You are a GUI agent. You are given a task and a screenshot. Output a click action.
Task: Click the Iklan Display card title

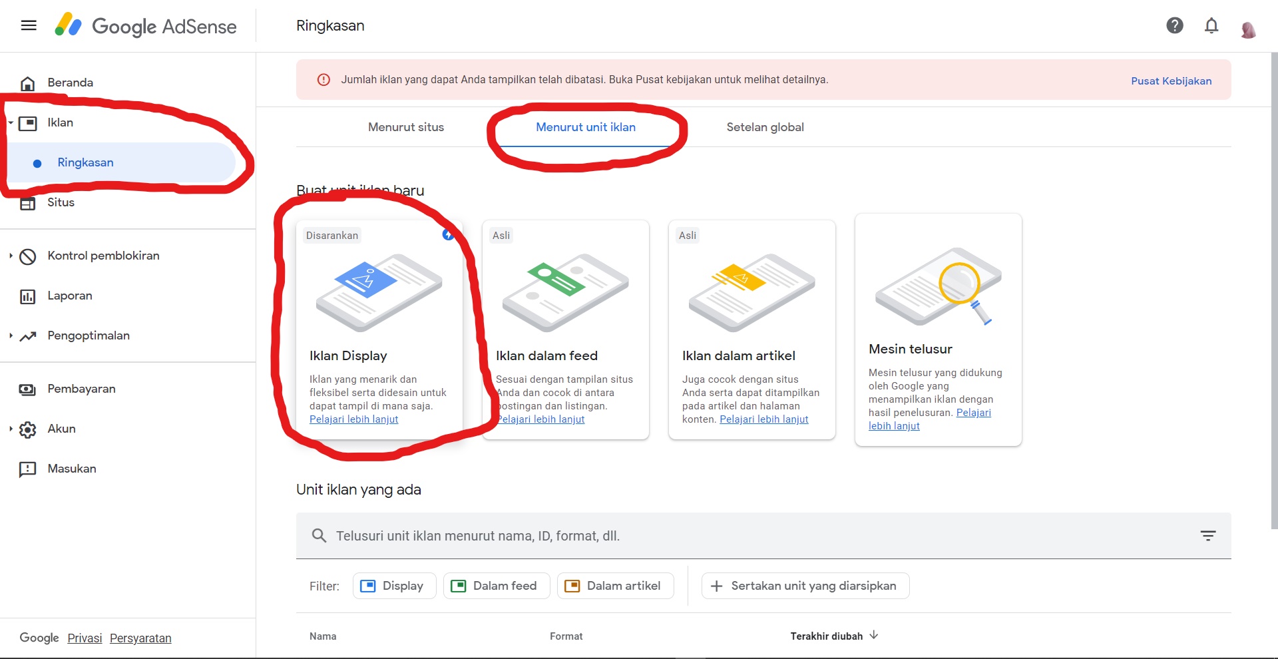pyautogui.click(x=348, y=355)
